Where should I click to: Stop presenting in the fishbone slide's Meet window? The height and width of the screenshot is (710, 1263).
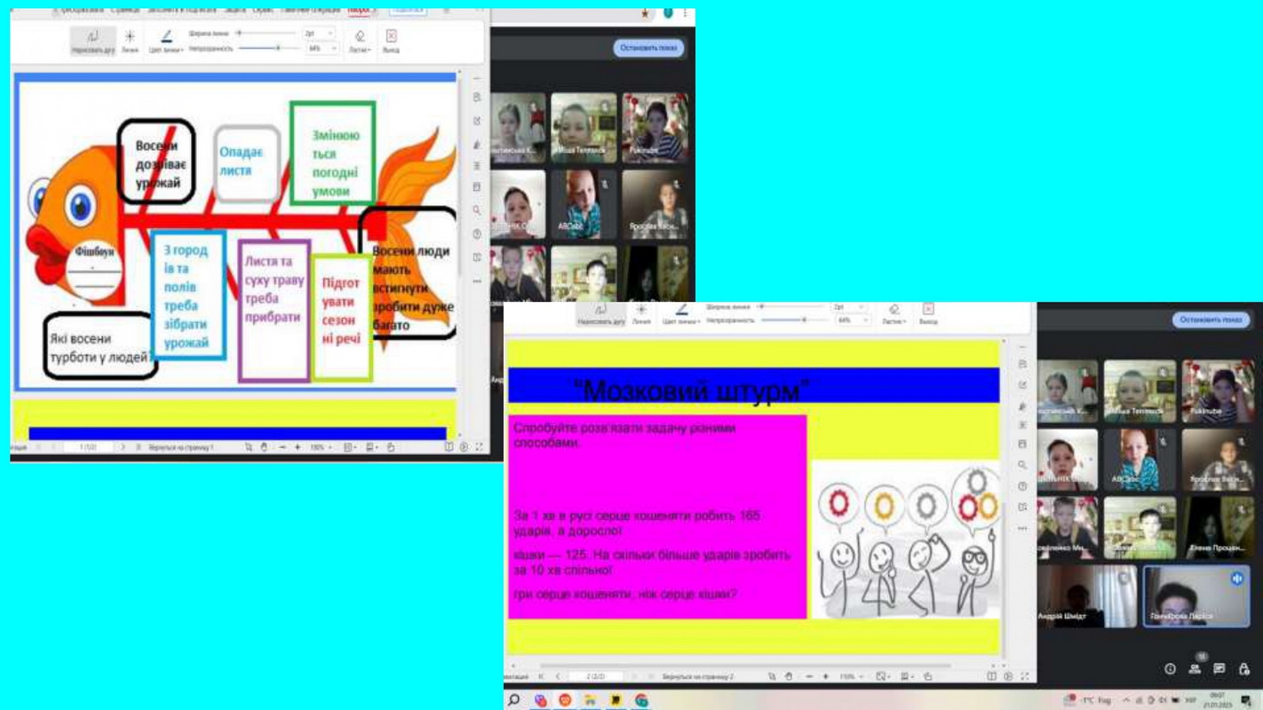coord(648,48)
